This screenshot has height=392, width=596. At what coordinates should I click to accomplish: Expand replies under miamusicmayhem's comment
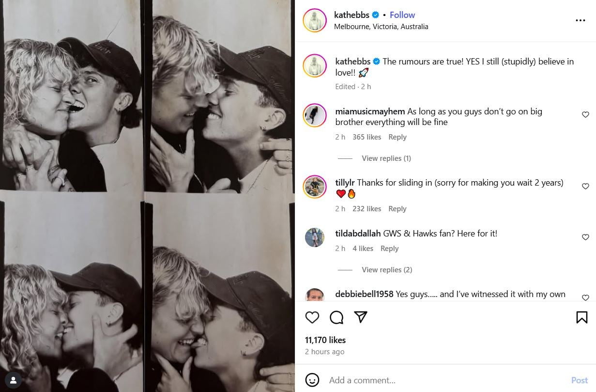[386, 158]
